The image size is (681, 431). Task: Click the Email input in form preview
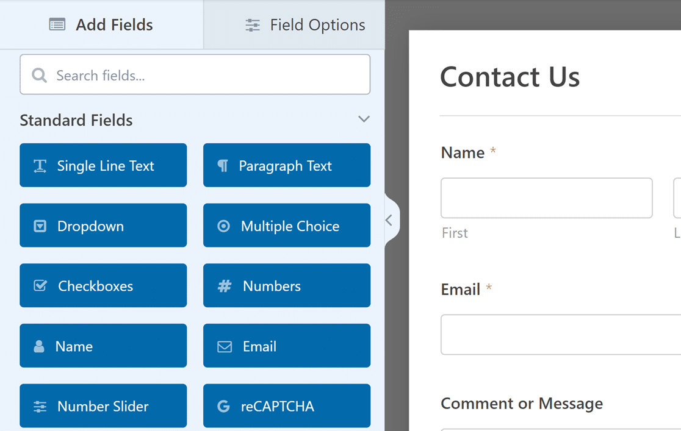point(560,335)
